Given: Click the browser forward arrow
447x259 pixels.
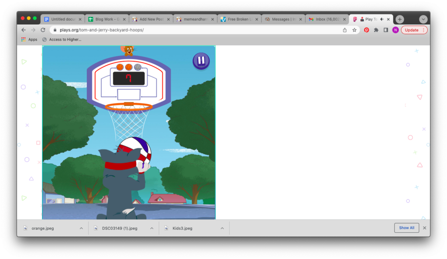Looking at the screenshot, I should coord(33,30).
